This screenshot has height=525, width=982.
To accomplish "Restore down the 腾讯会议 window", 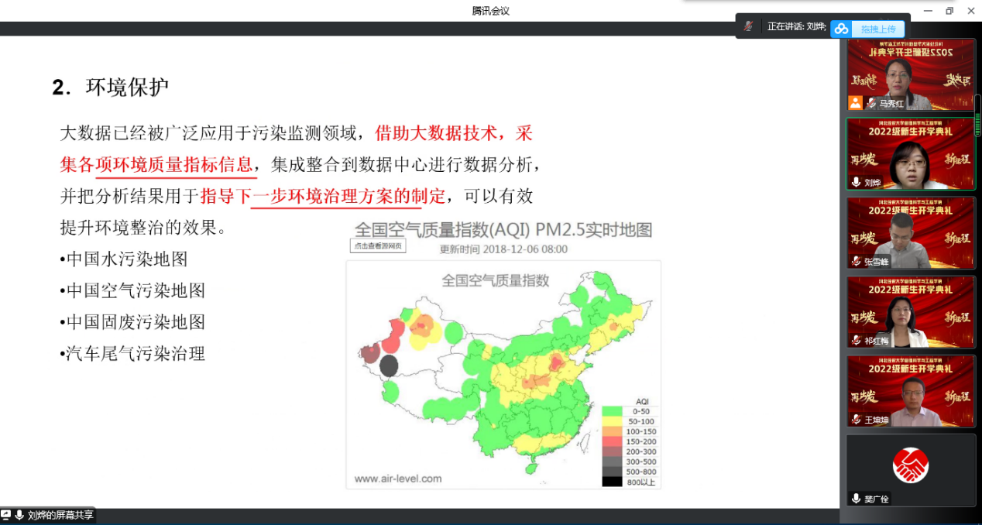I will click(x=949, y=11).
